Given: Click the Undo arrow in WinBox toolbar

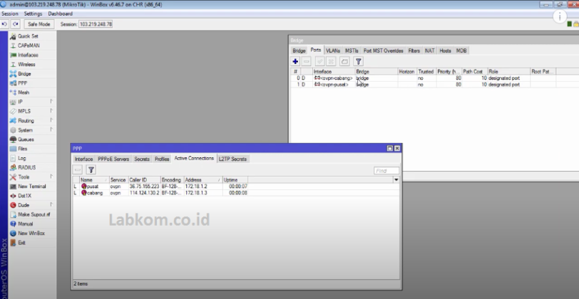Looking at the screenshot, I should click(6, 24).
